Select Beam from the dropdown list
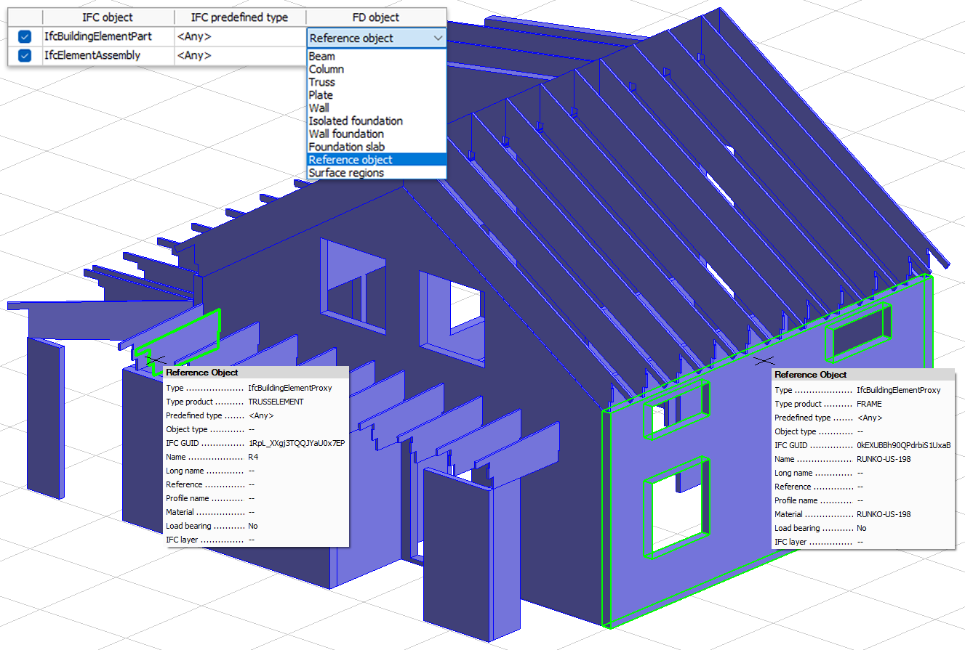The height and width of the screenshot is (650, 965). point(322,57)
